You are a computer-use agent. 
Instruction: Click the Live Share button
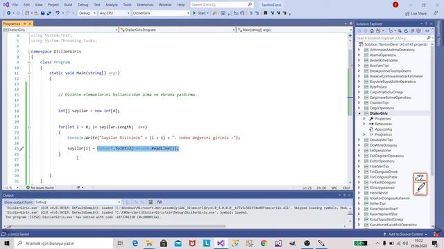(416, 13)
